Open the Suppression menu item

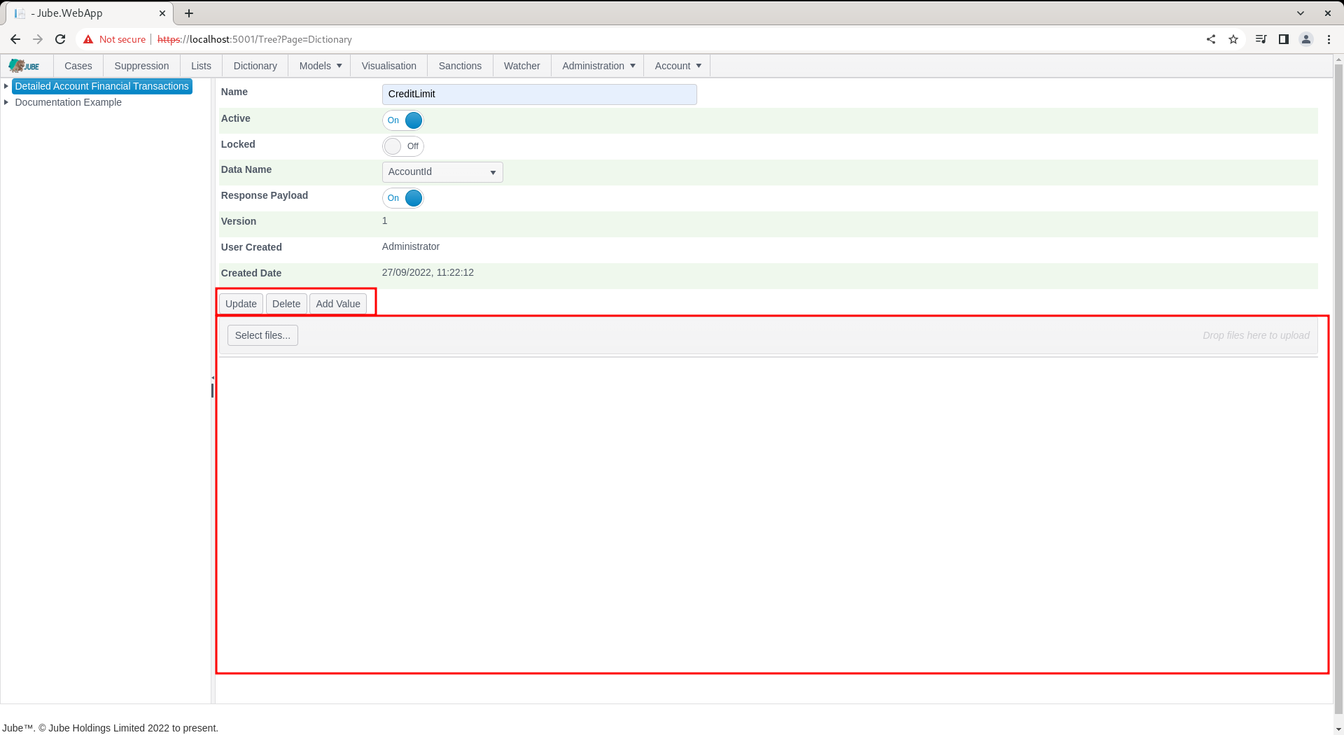tap(141, 66)
